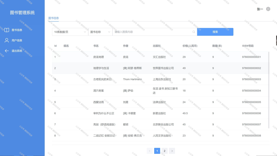
Task: Click ISBN 9780000000004
Action: click(x=251, y=90)
